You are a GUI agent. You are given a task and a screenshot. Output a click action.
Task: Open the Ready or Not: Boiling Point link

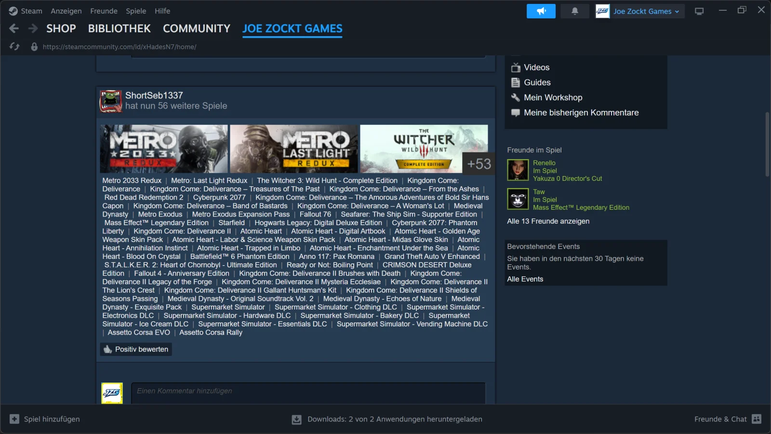click(x=330, y=265)
